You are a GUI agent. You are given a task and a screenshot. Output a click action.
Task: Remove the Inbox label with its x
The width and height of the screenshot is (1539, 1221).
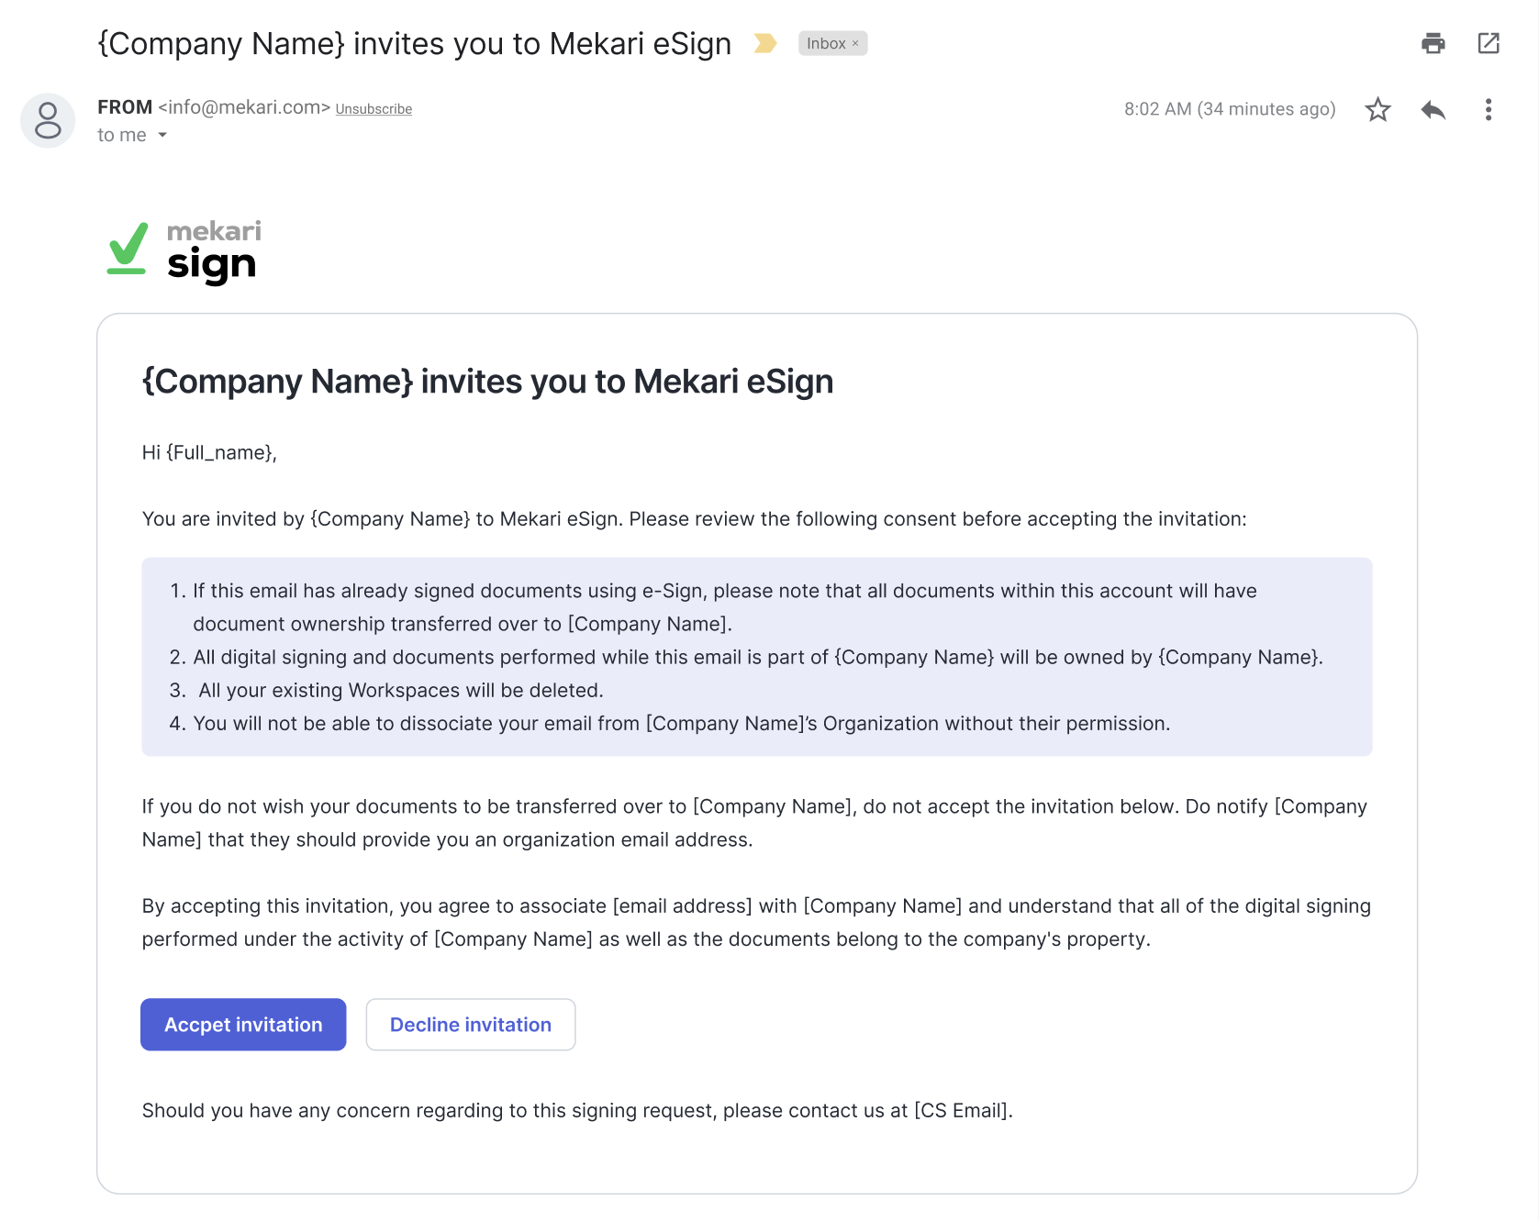point(855,44)
